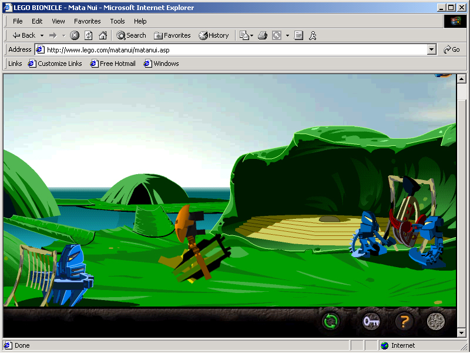
Task: Click the Edit/notepad toolbar icon
Action: click(x=298, y=35)
